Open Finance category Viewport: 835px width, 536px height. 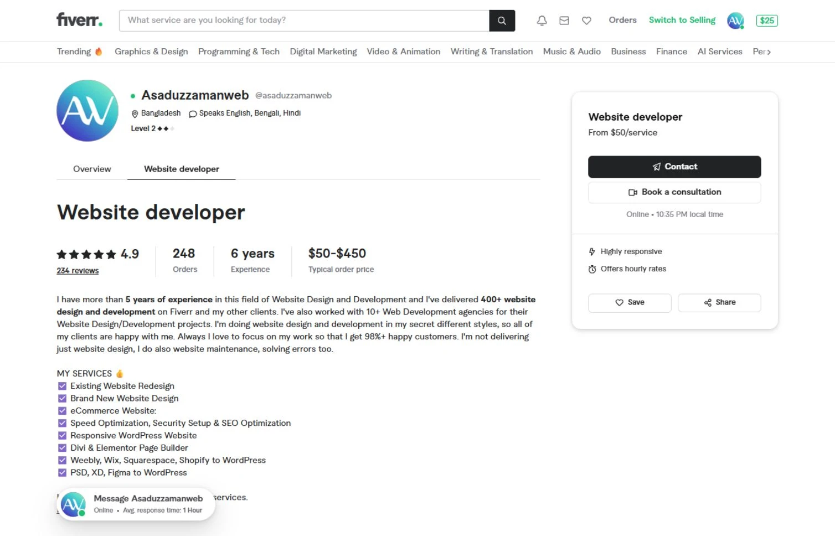tap(672, 51)
